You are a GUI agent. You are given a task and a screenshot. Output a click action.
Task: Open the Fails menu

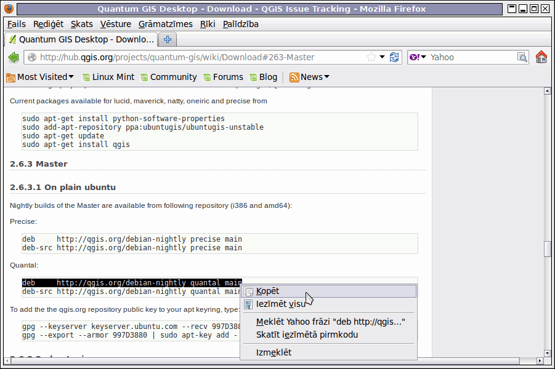[17, 24]
